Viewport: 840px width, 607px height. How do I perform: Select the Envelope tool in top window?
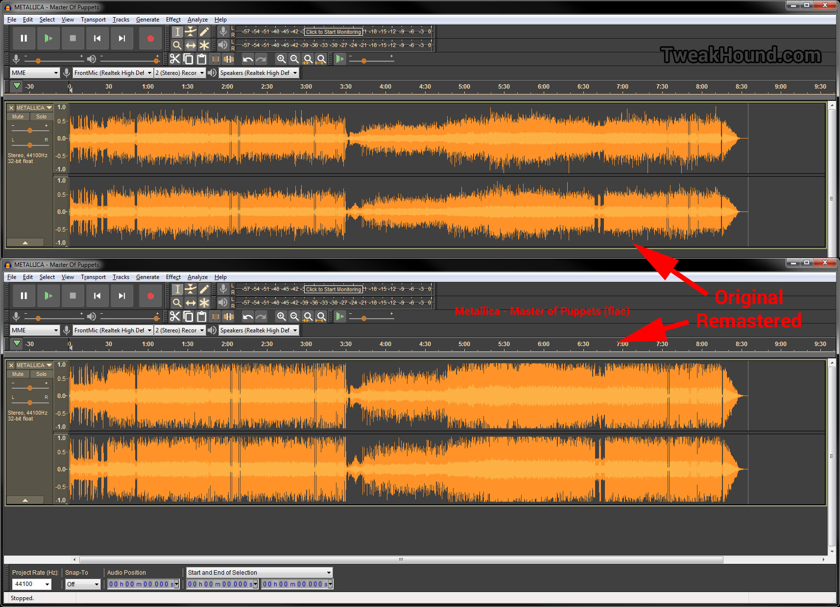click(x=191, y=32)
